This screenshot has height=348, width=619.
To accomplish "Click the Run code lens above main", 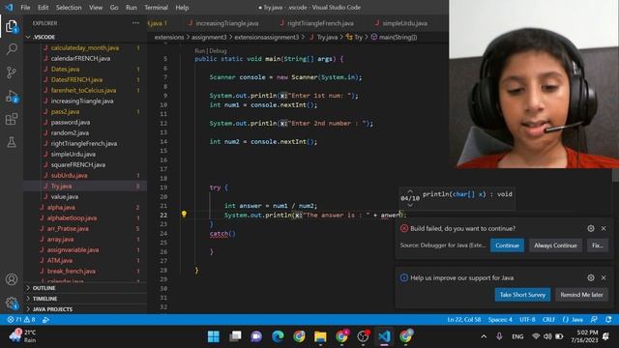I will [x=200, y=51].
